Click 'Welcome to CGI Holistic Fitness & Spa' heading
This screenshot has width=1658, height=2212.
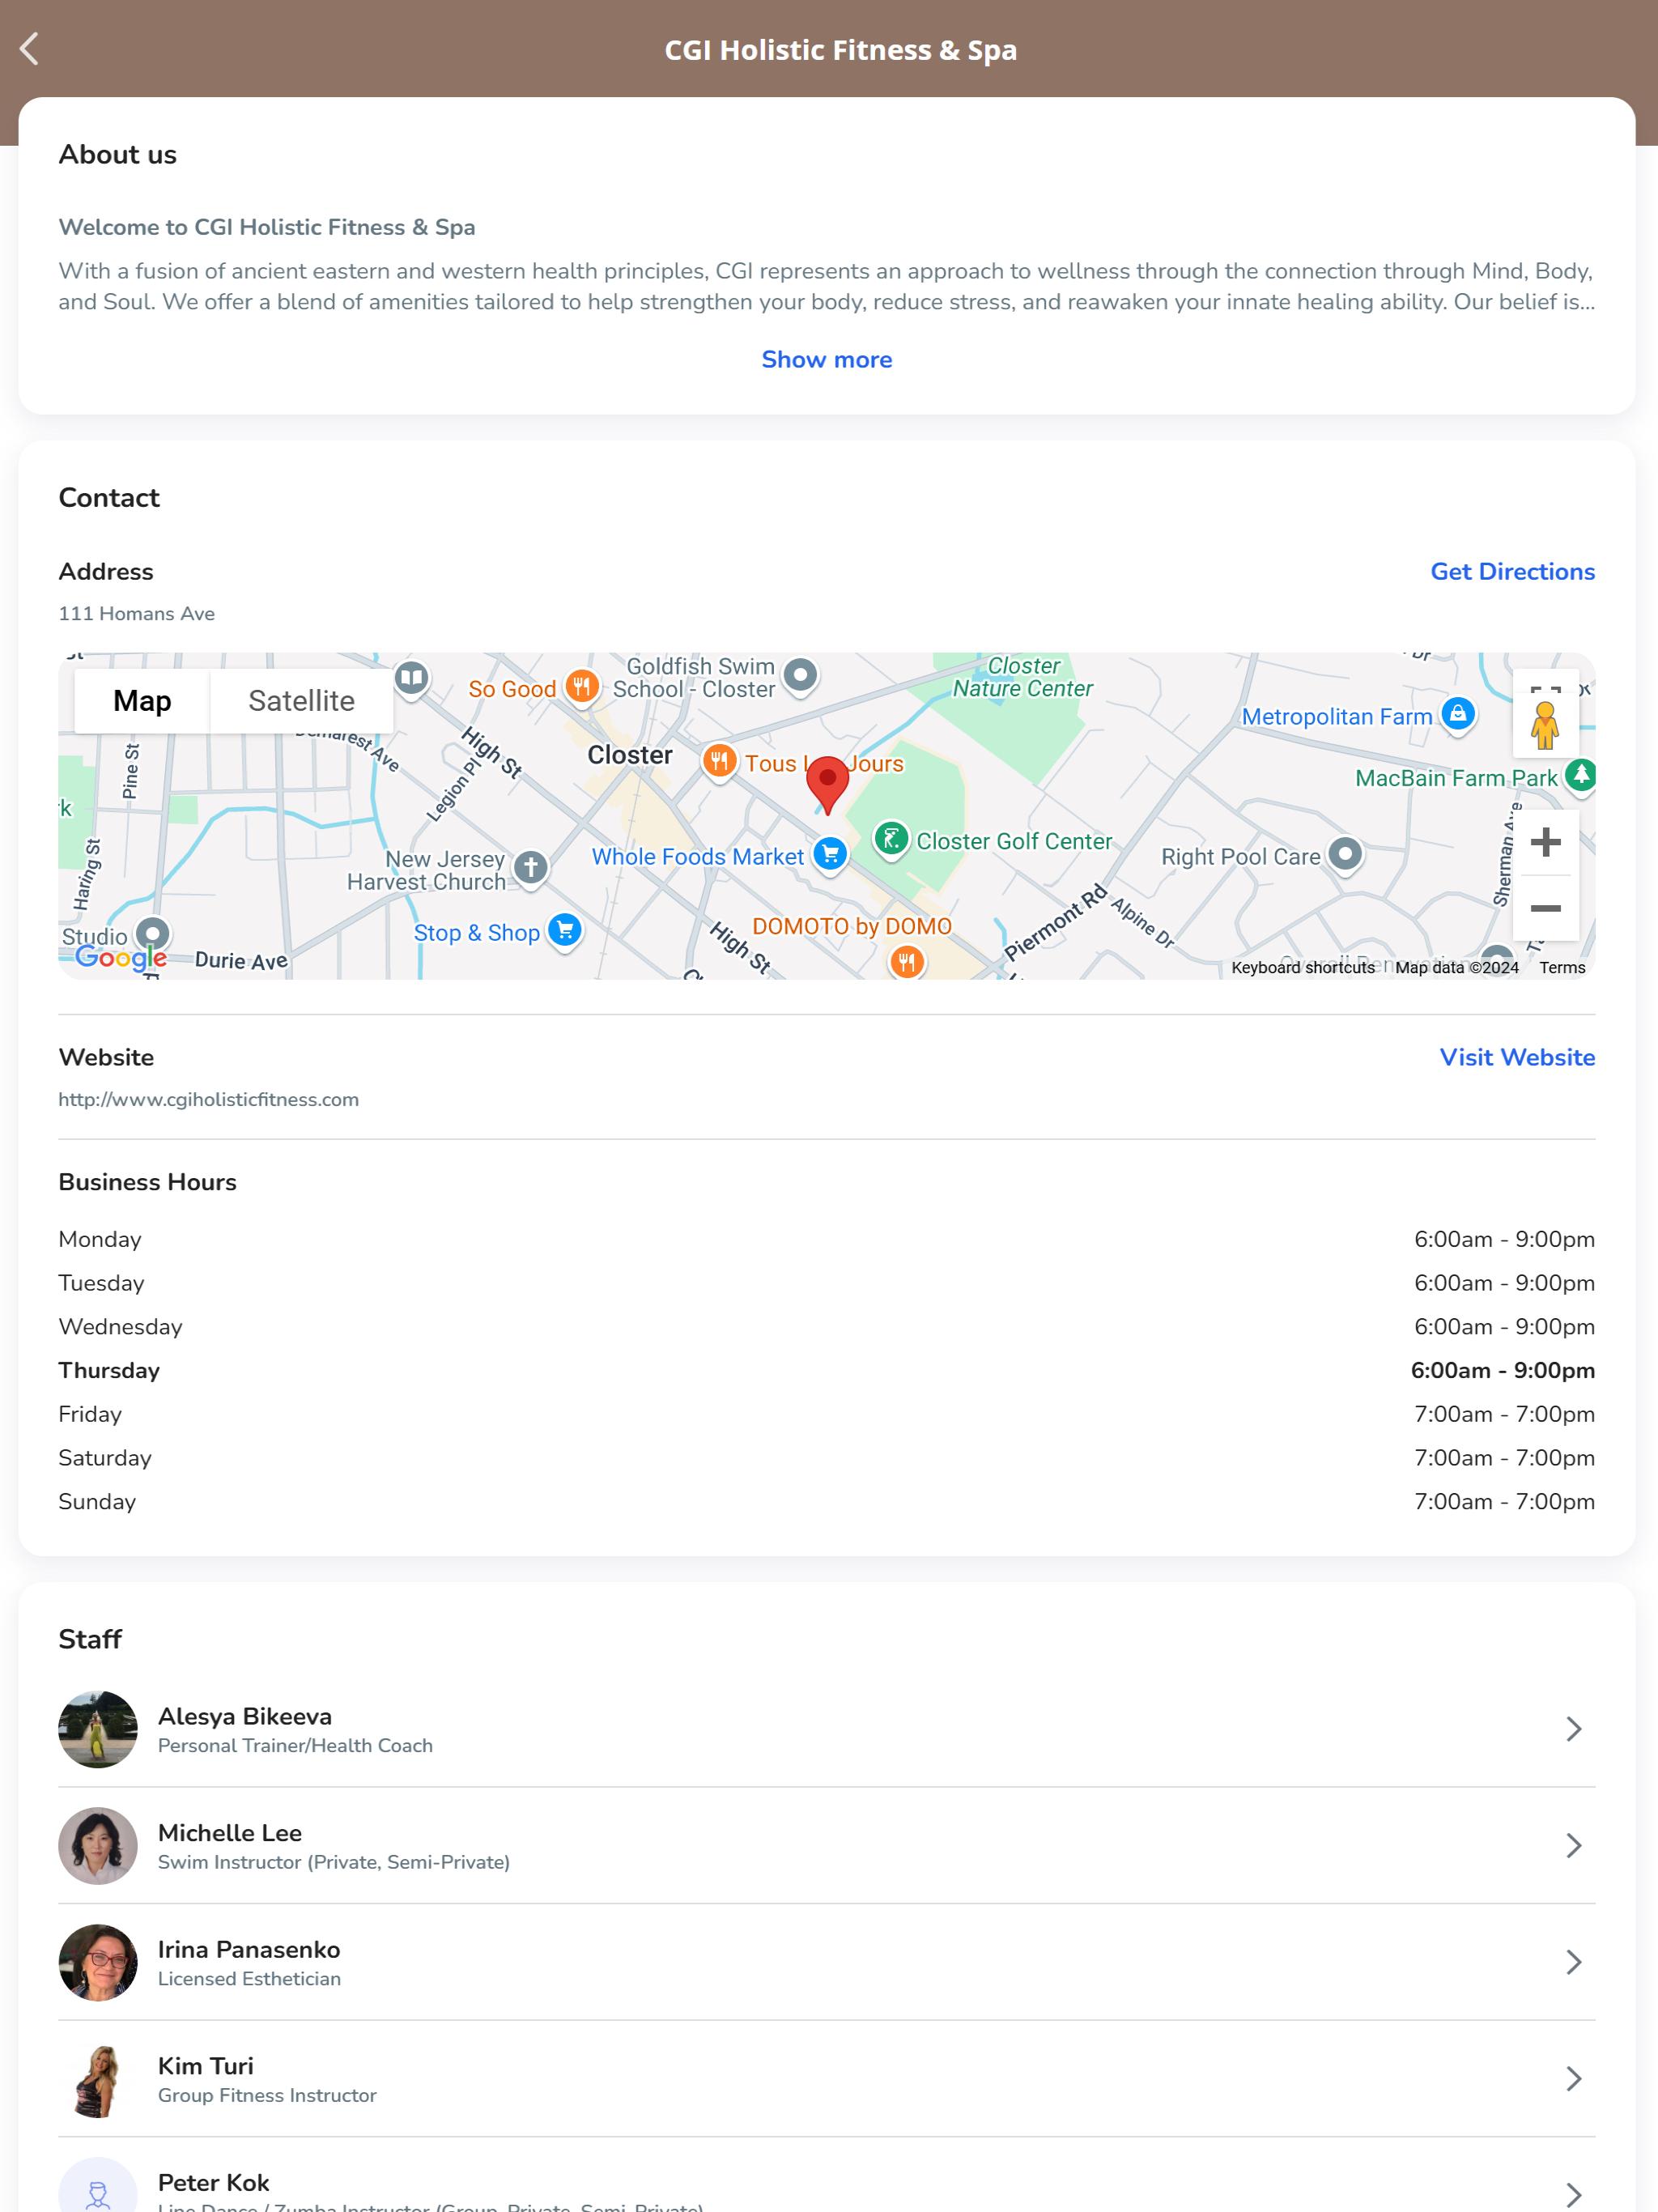tap(267, 227)
